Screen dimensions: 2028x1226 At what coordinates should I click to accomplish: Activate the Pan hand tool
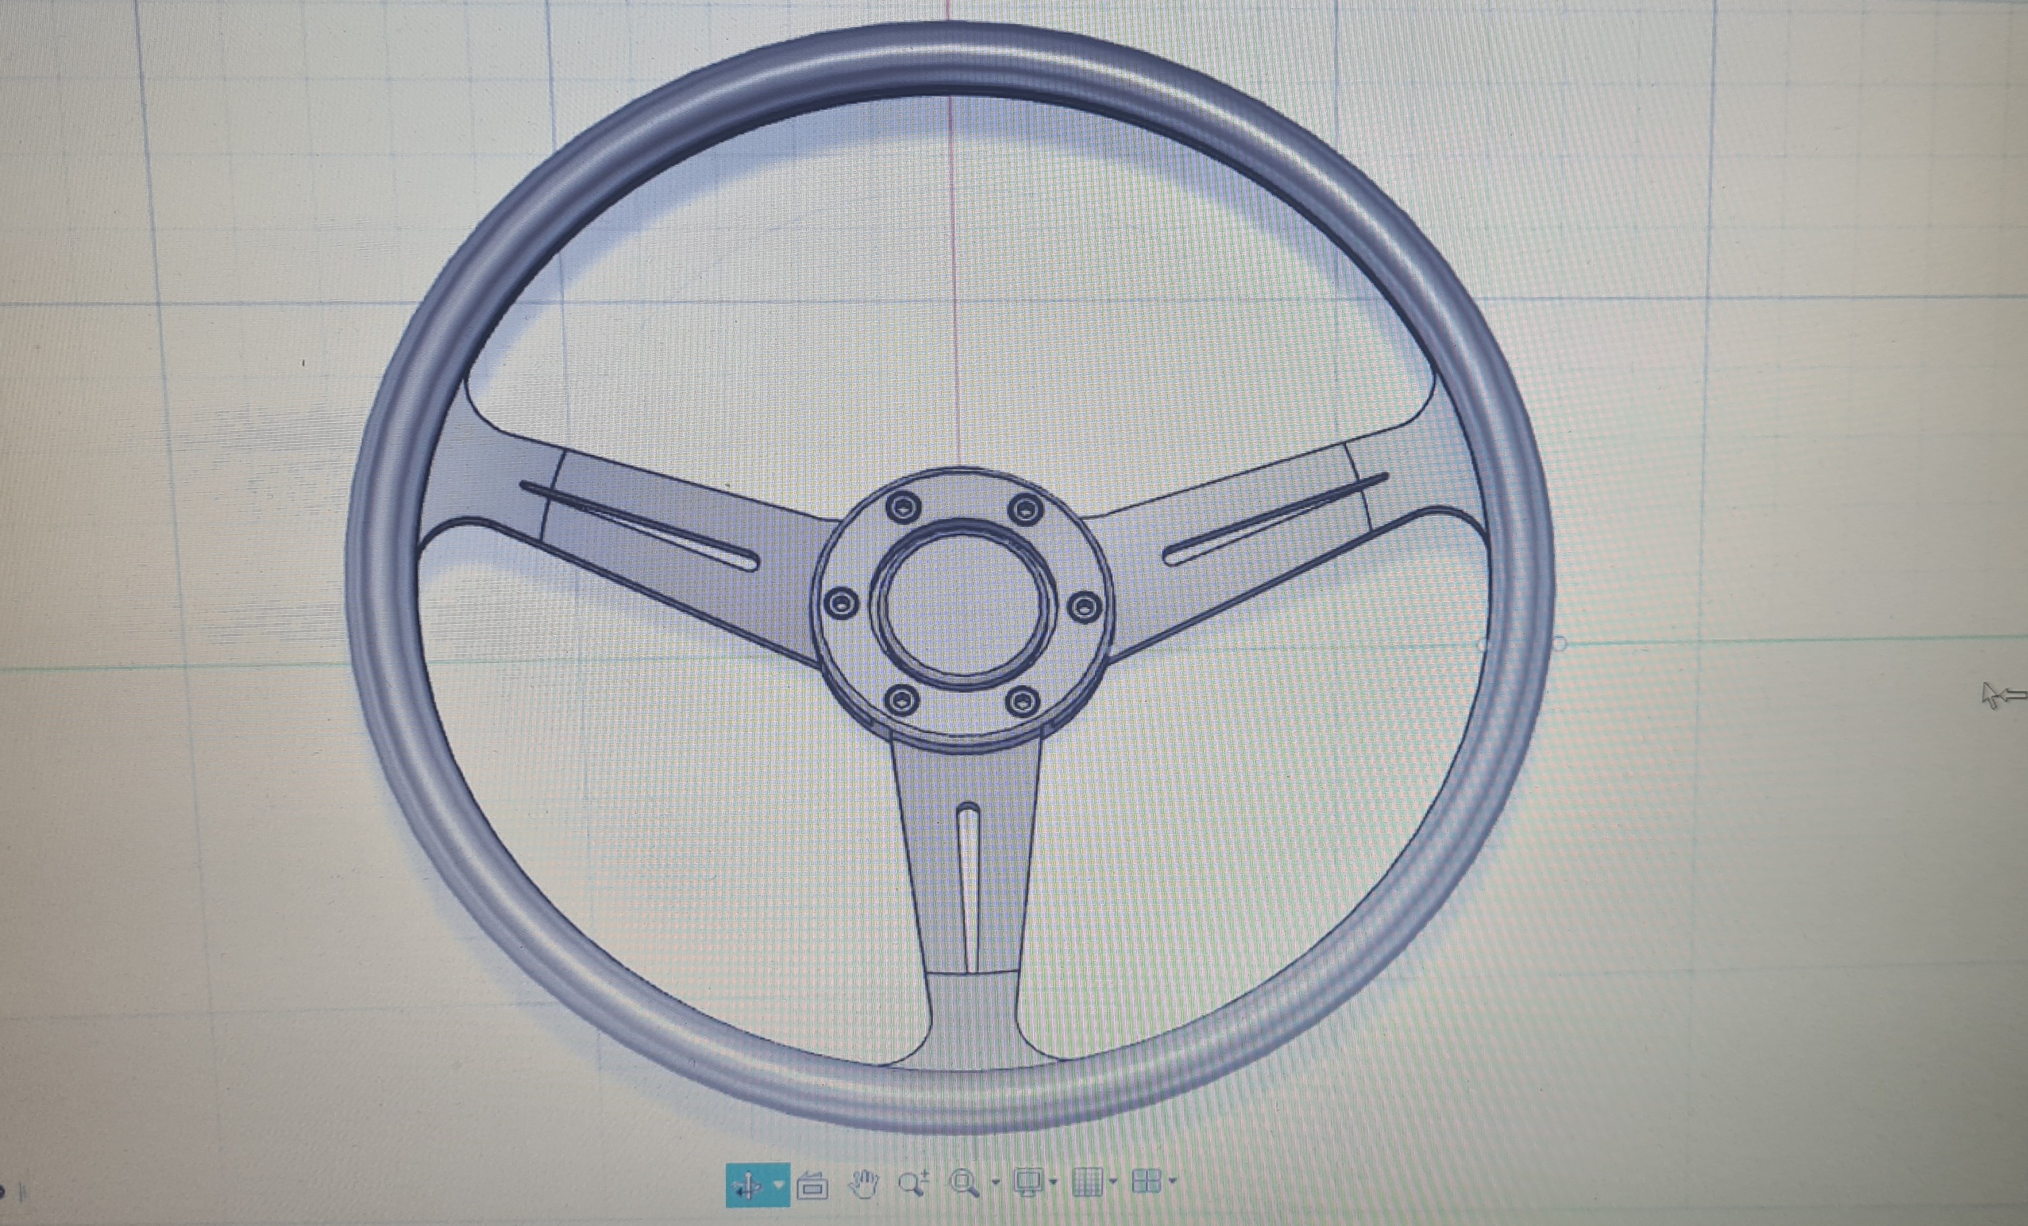point(863,1184)
